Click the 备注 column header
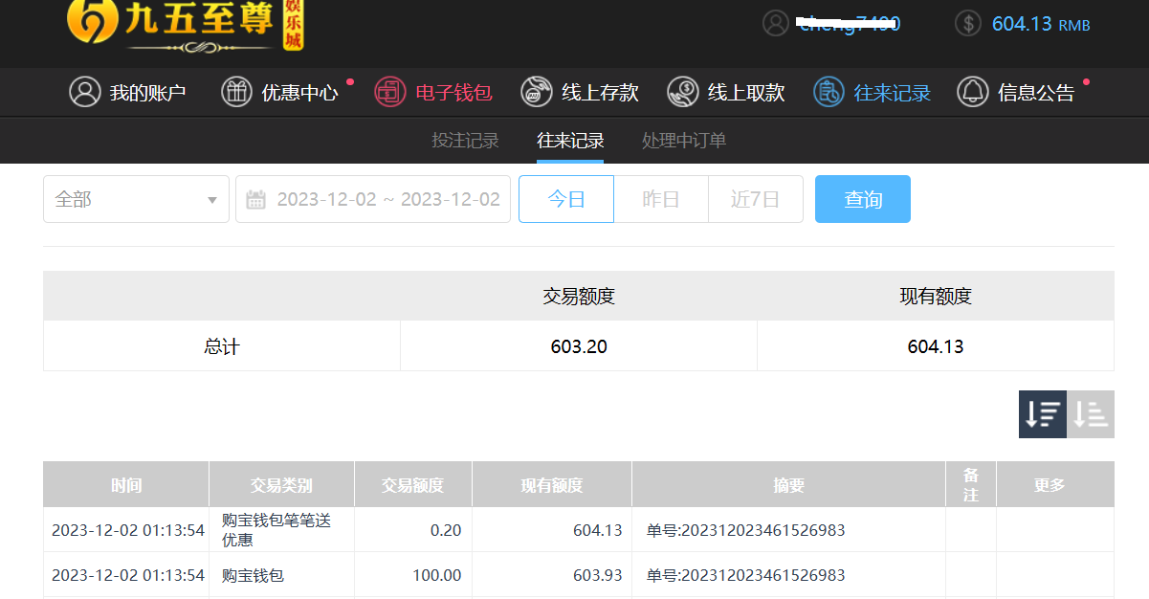The image size is (1149, 599). tap(971, 484)
